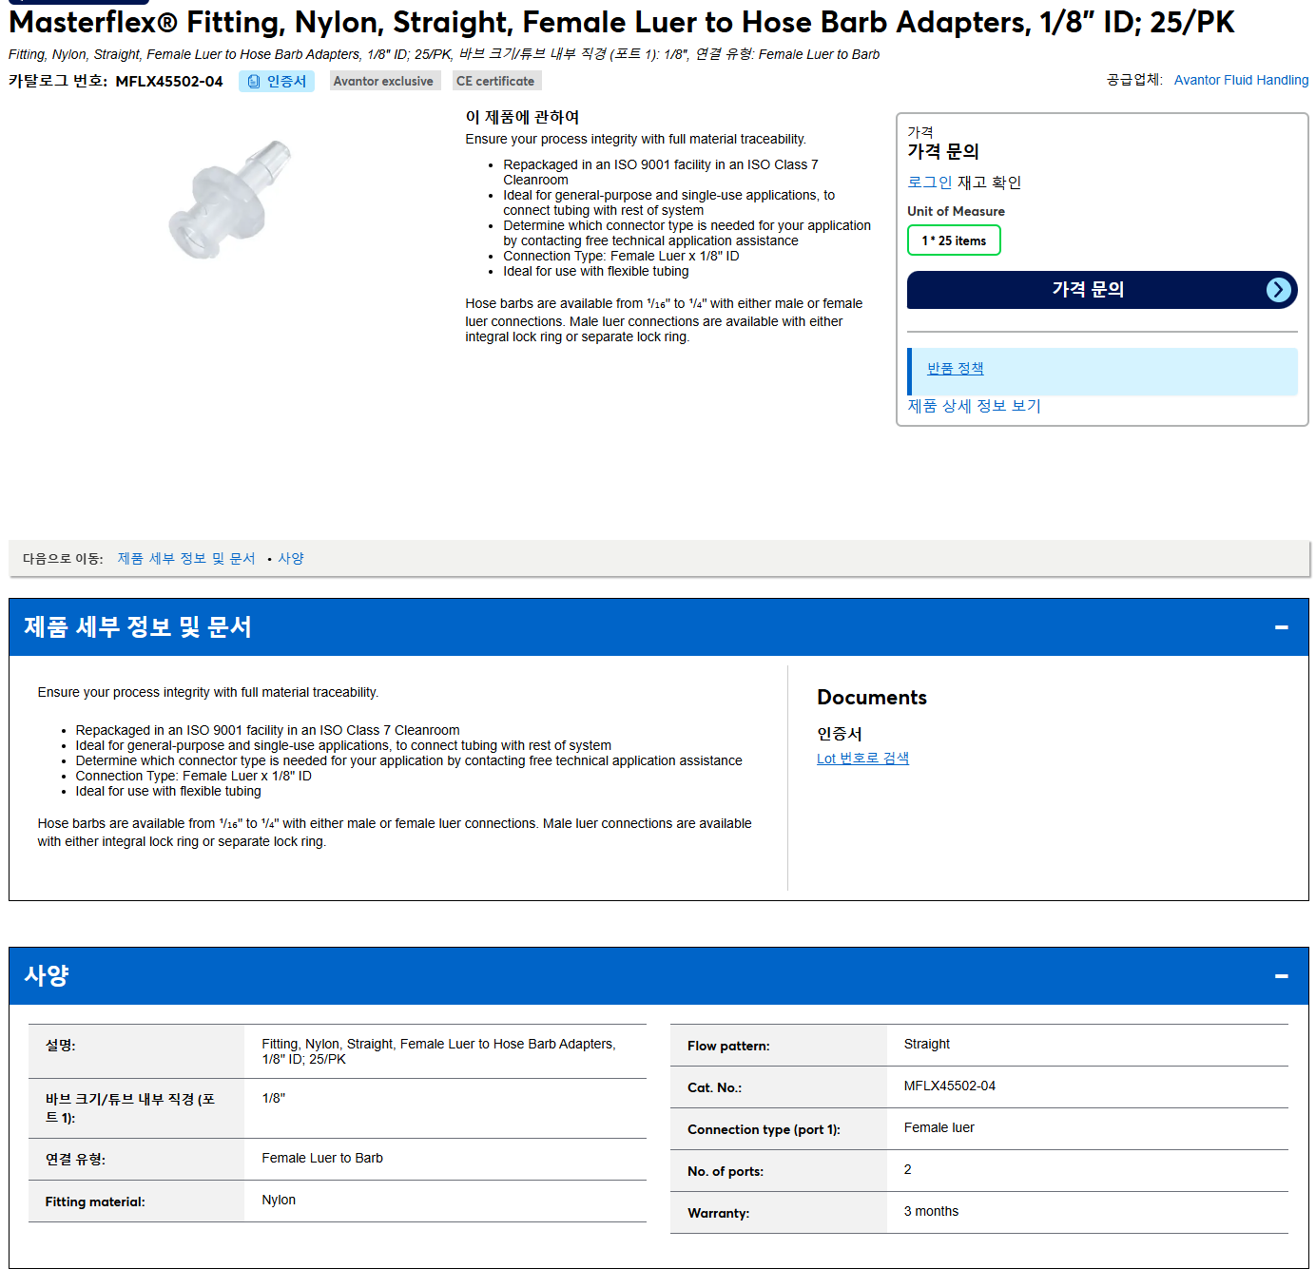Open the product image thumbnail

pyautogui.click(x=229, y=199)
